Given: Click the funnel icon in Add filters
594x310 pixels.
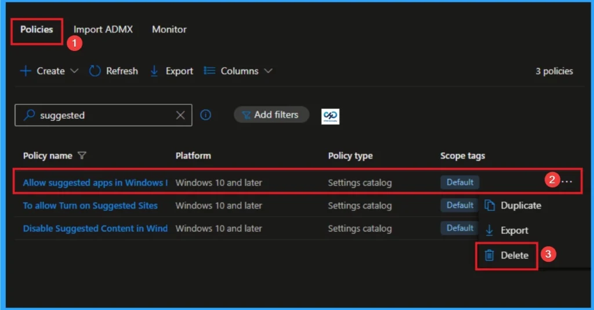Looking at the screenshot, I should tap(246, 115).
